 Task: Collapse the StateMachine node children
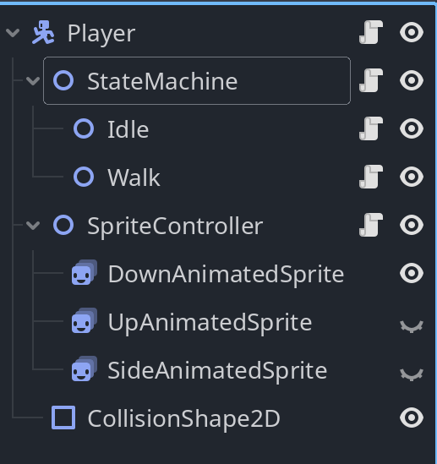coord(33,80)
